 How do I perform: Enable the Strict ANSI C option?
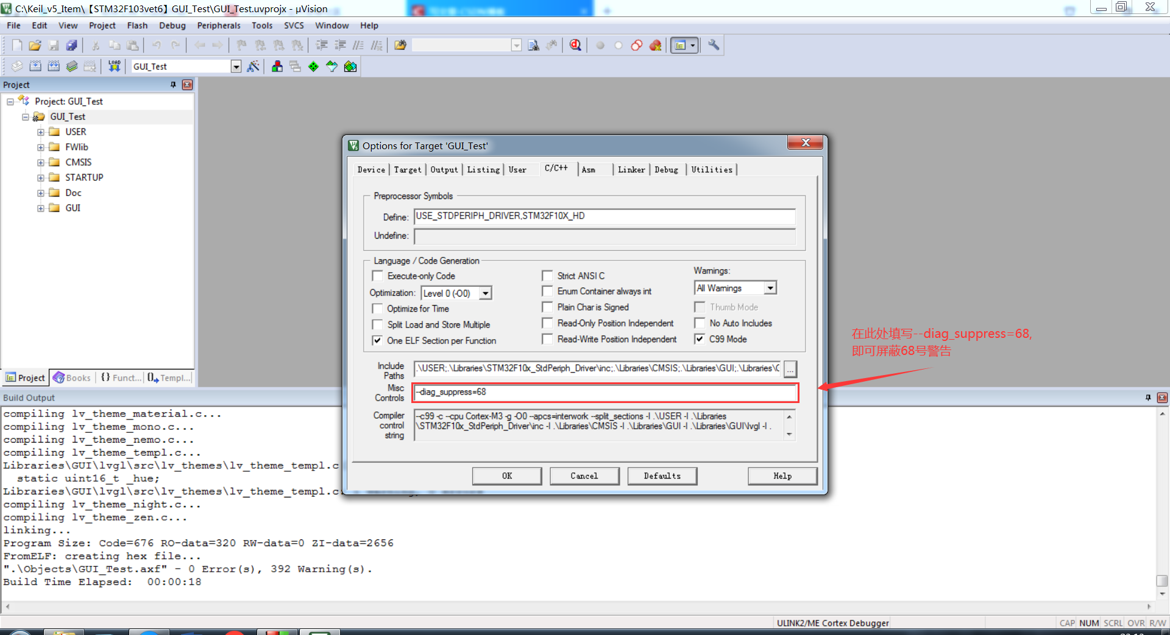[x=547, y=275]
